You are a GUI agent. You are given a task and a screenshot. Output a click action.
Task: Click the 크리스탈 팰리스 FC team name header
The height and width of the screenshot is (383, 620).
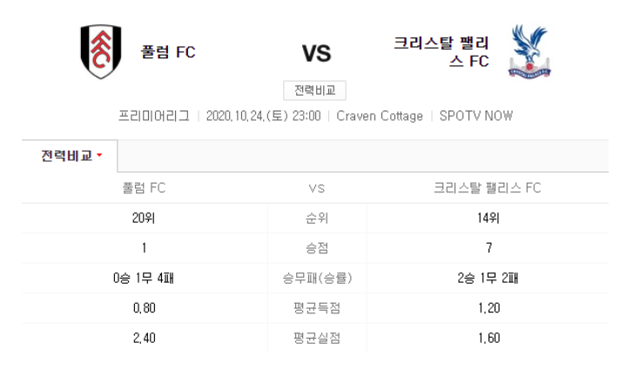click(441, 51)
